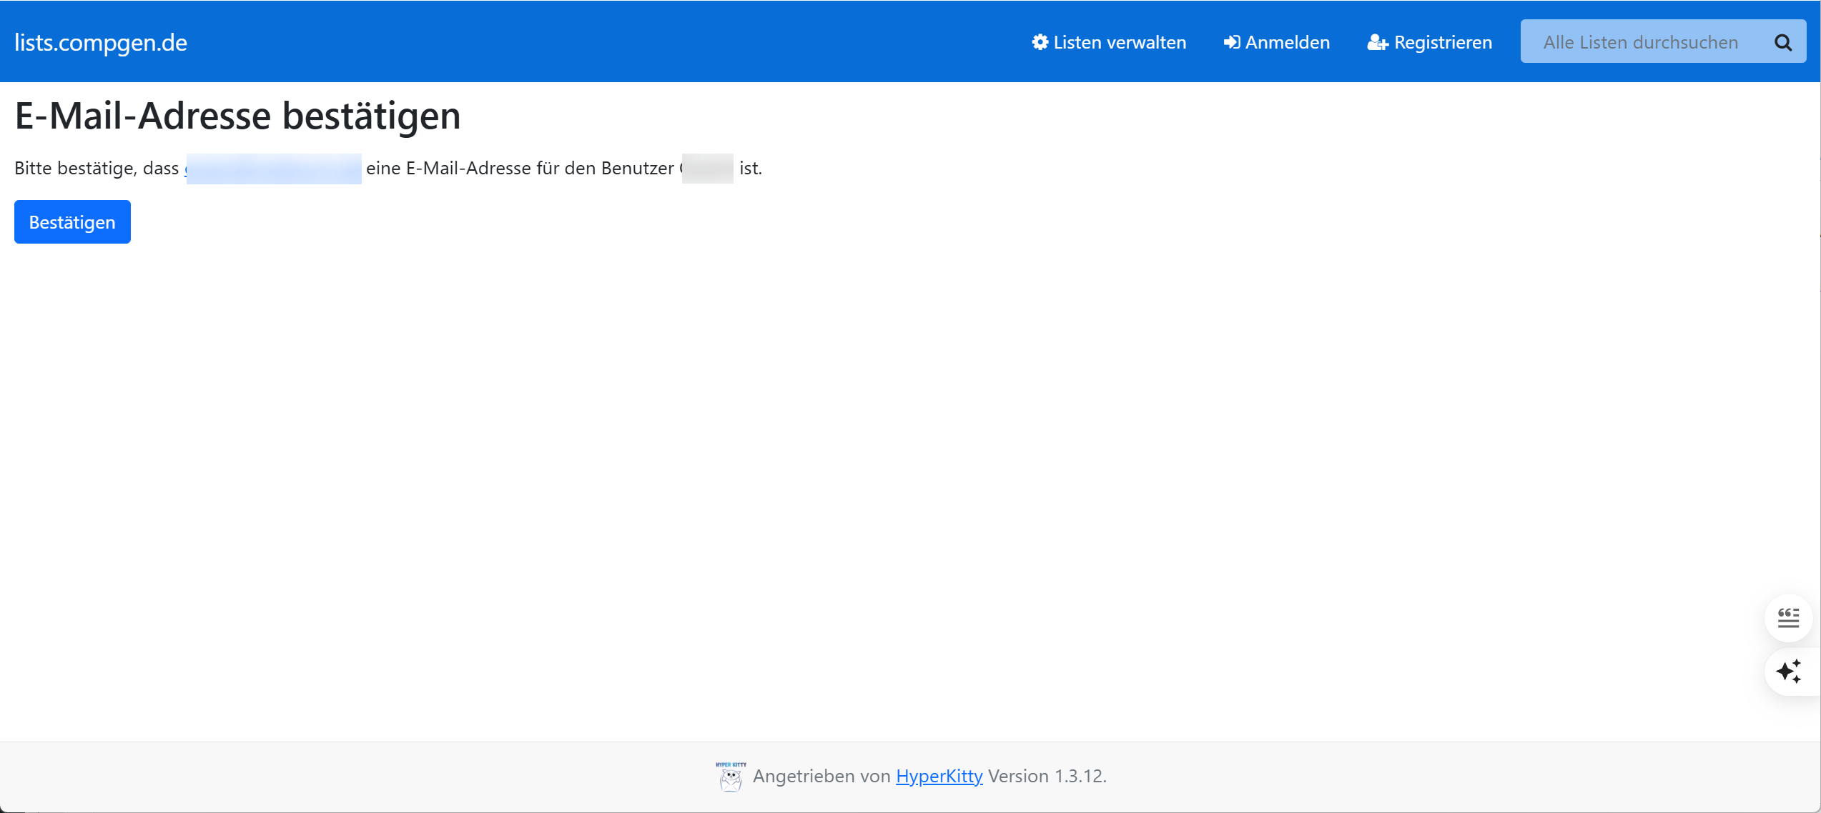Focus the Alle Listen durchsuchen search field
This screenshot has width=1821, height=813.
pos(1640,42)
